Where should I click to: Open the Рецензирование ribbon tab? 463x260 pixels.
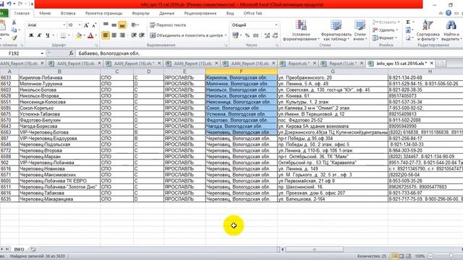[200, 13]
